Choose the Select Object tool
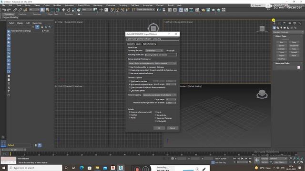 click(x=42, y=10)
